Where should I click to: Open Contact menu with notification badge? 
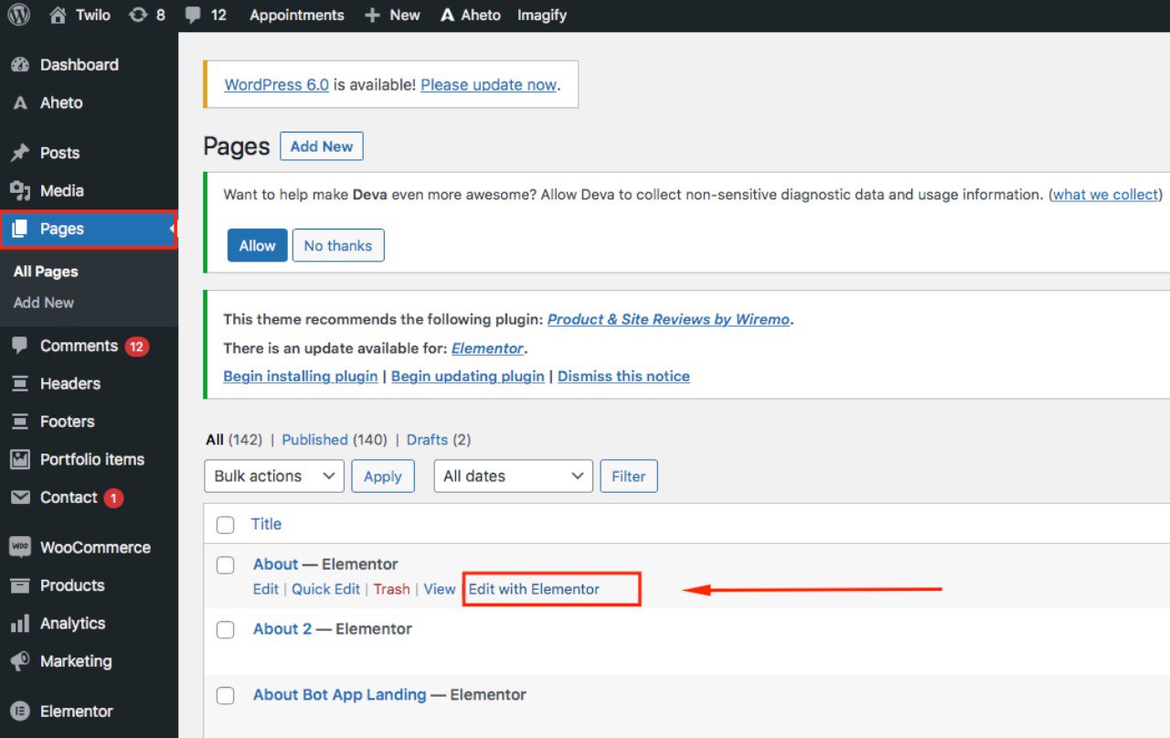69,497
